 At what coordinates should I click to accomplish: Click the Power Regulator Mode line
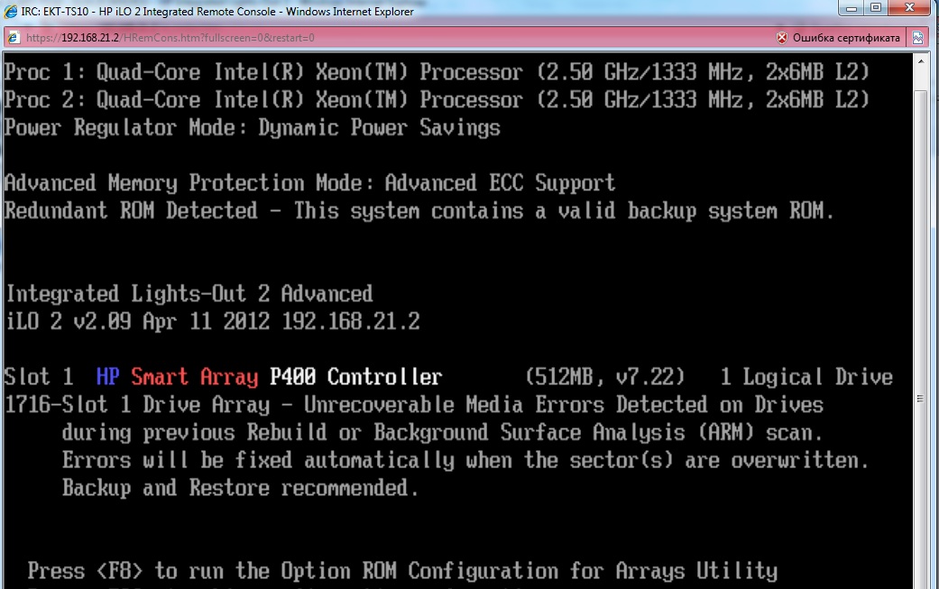tap(253, 127)
